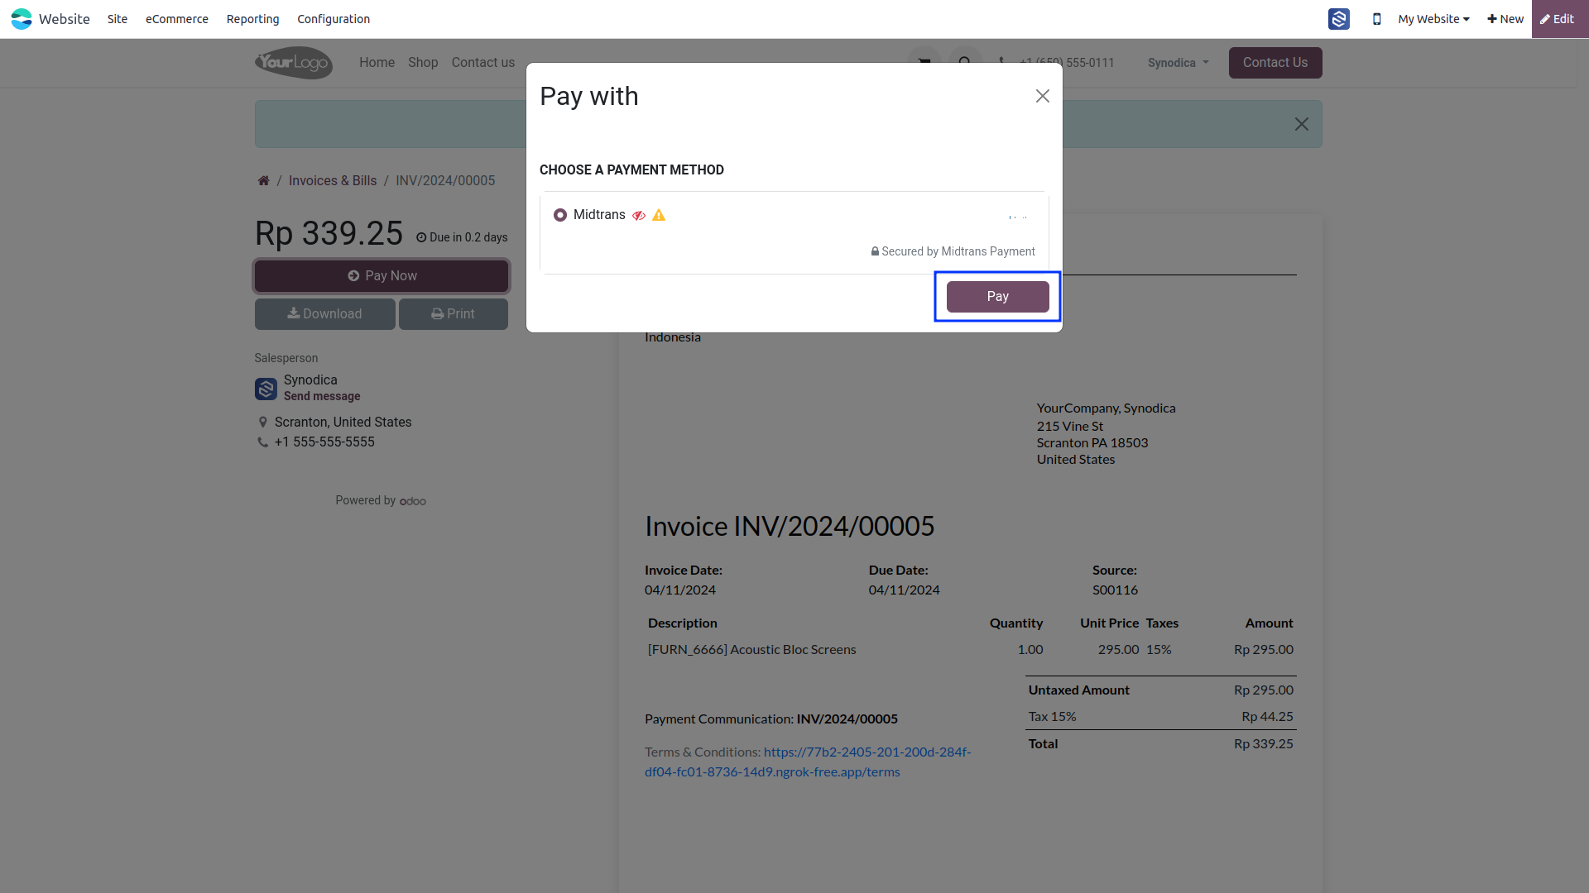Viewport: 1589px width, 893px height.
Task: Click the Contact Us header button
Action: 1275,63
